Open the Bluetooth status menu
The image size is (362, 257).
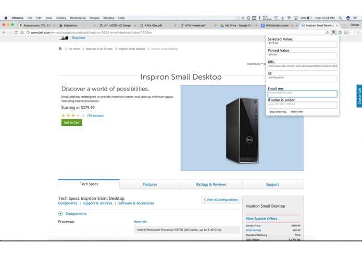(282, 18)
